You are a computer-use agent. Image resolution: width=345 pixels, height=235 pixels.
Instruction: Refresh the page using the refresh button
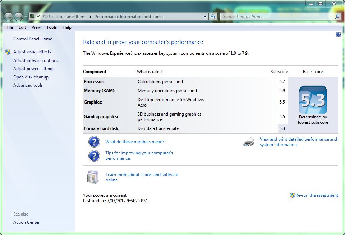213,17
